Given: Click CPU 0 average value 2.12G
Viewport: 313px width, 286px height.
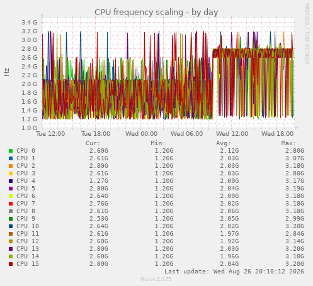Looking at the screenshot, I should coord(229,151).
